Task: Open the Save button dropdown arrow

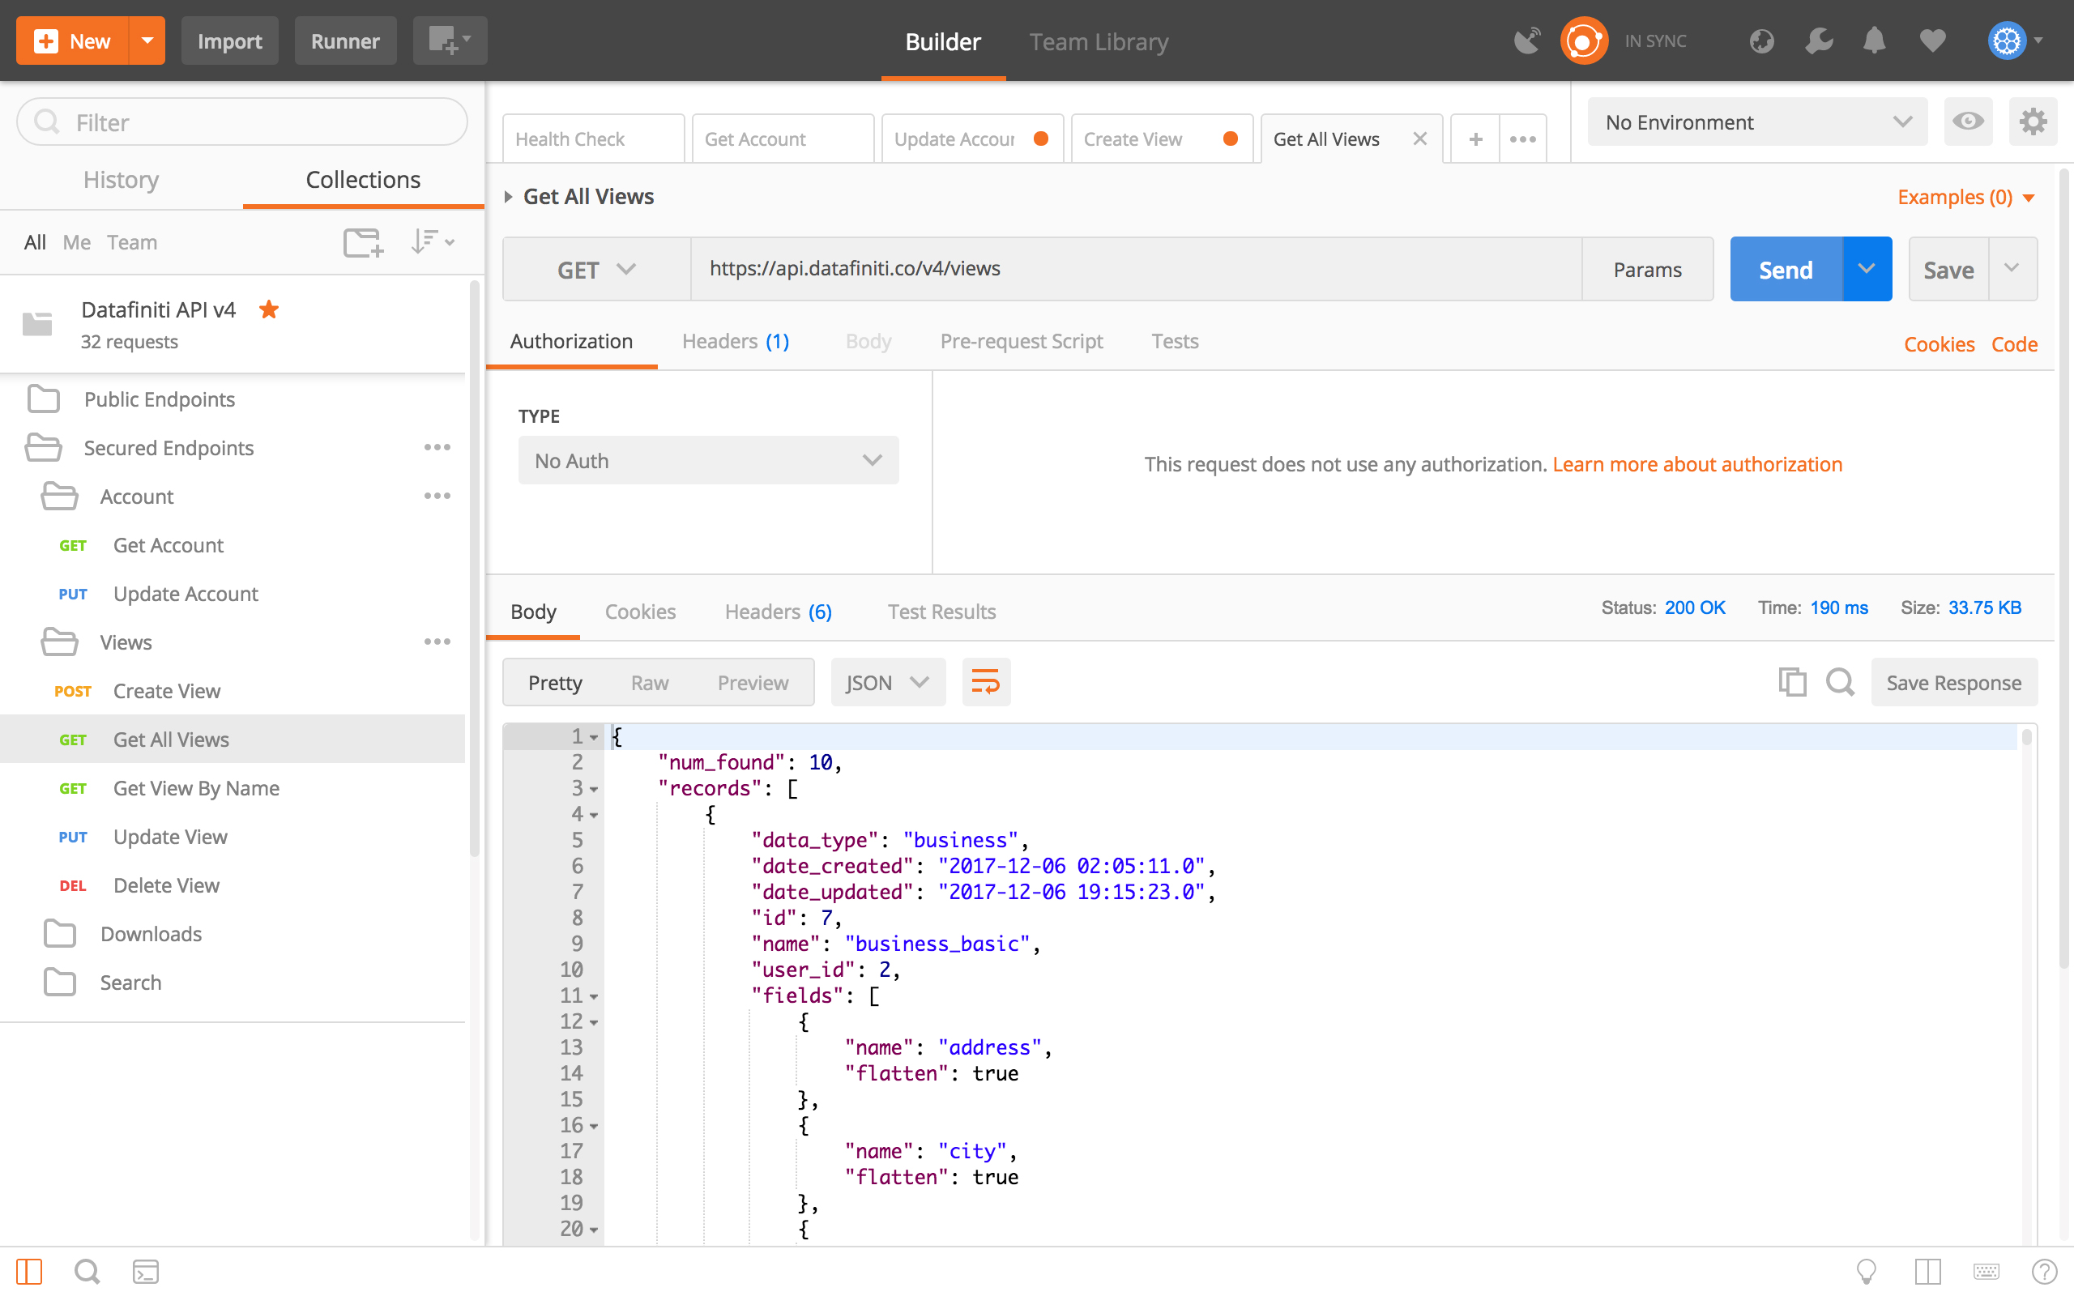Action: pyautogui.click(x=2012, y=269)
